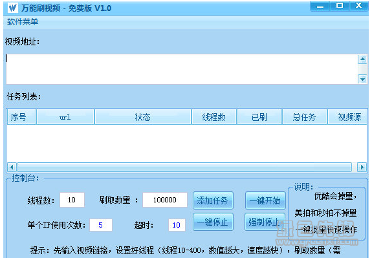Click the 视频源 column header

(348, 117)
